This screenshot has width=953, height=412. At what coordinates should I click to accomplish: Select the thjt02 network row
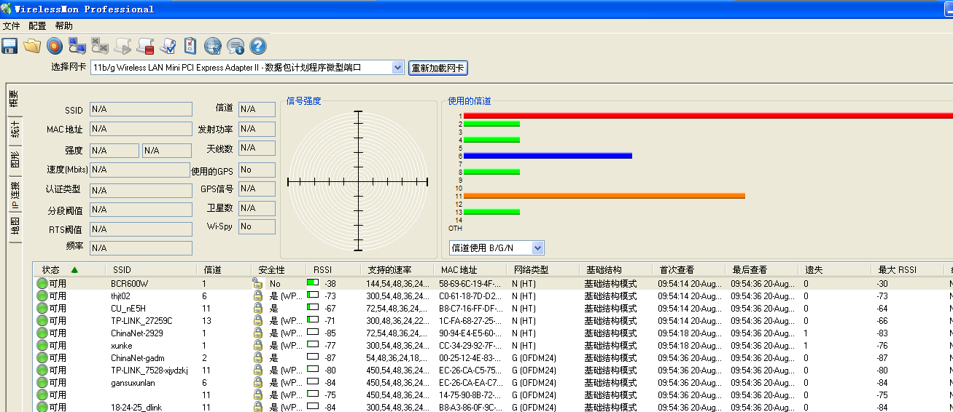pos(493,296)
